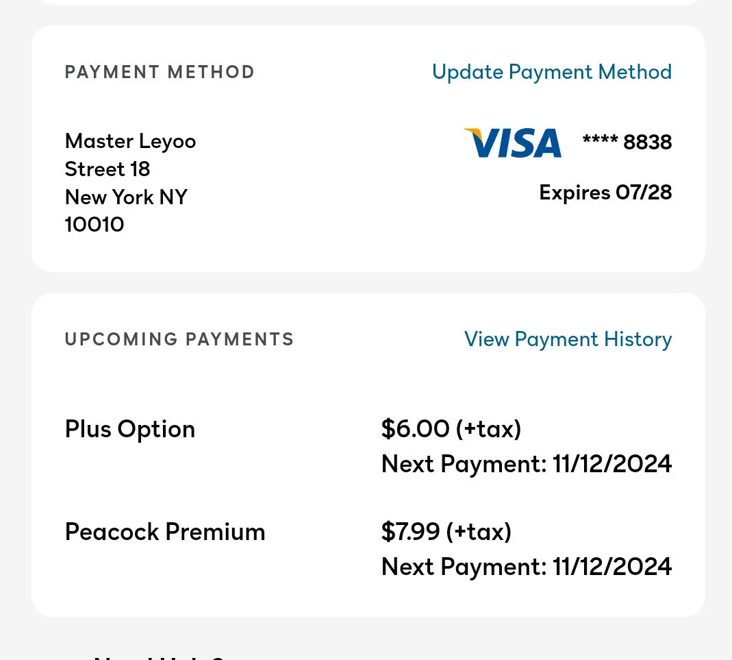Click the VISA card logo

(512, 143)
